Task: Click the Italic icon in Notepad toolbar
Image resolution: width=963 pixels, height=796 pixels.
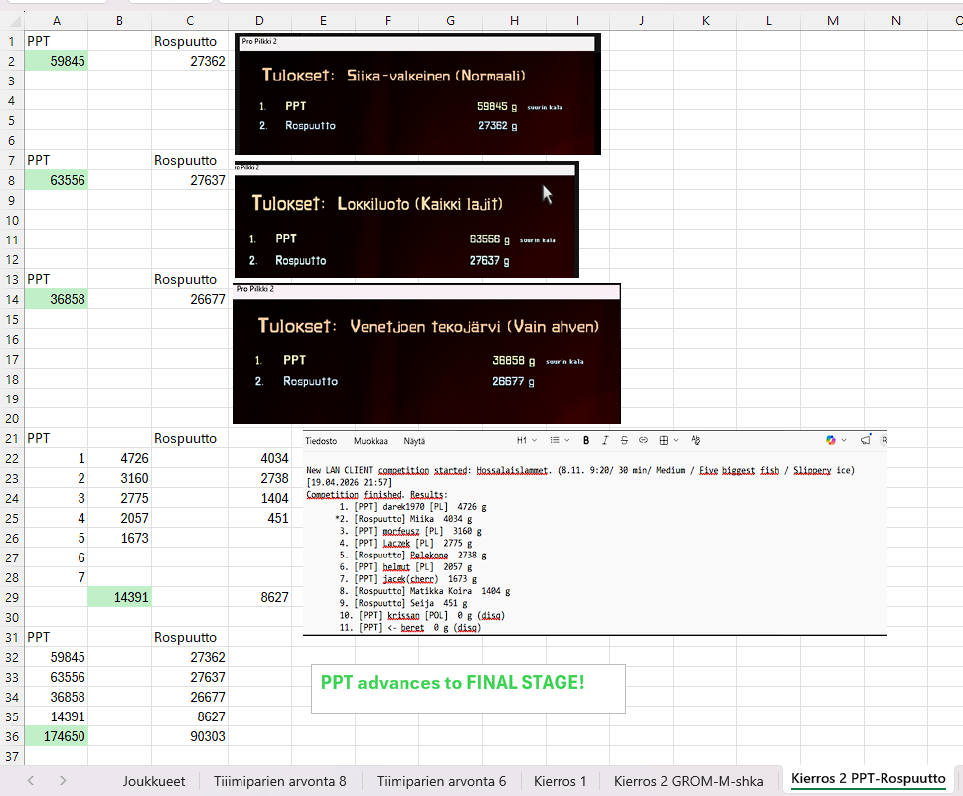Action: [x=605, y=440]
